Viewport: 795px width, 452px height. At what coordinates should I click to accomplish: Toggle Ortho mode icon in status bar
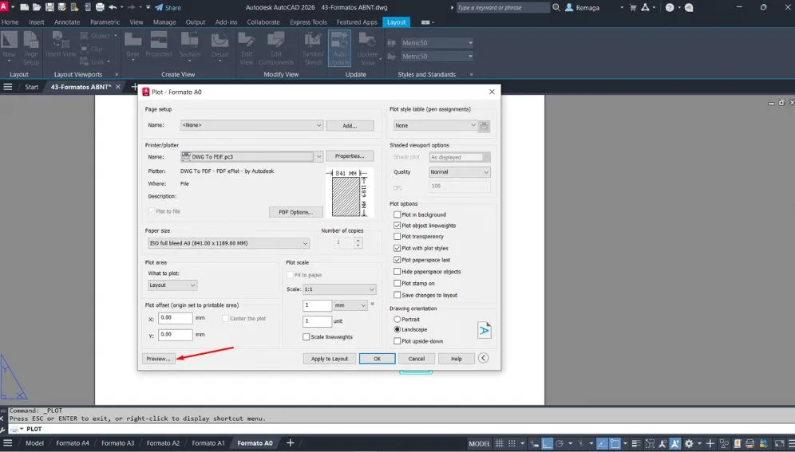(x=547, y=443)
